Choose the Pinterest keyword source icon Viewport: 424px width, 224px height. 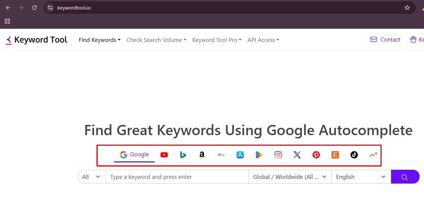click(x=316, y=155)
